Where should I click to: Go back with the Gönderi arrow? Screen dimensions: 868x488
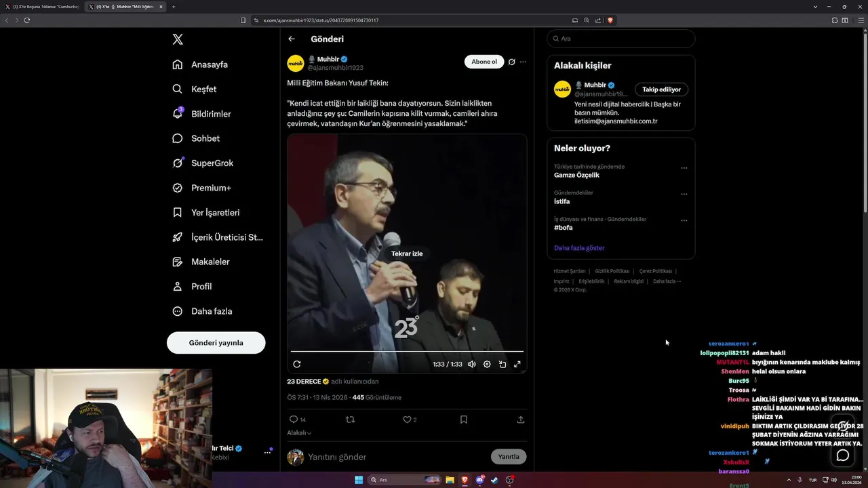(292, 39)
